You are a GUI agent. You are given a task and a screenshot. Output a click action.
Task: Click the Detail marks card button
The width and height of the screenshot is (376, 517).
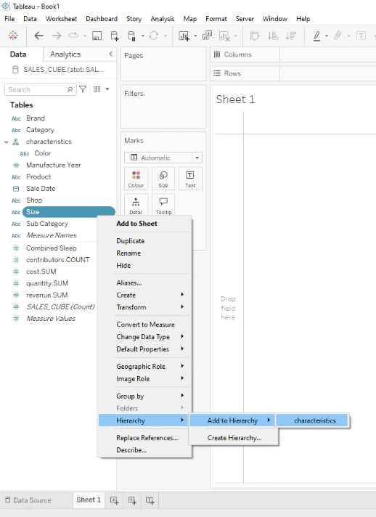pyautogui.click(x=136, y=205)
